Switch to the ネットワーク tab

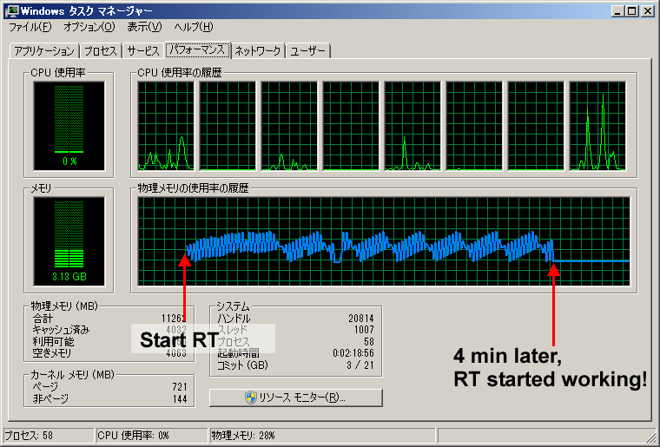pyautogui.click(x=257, y=51)
